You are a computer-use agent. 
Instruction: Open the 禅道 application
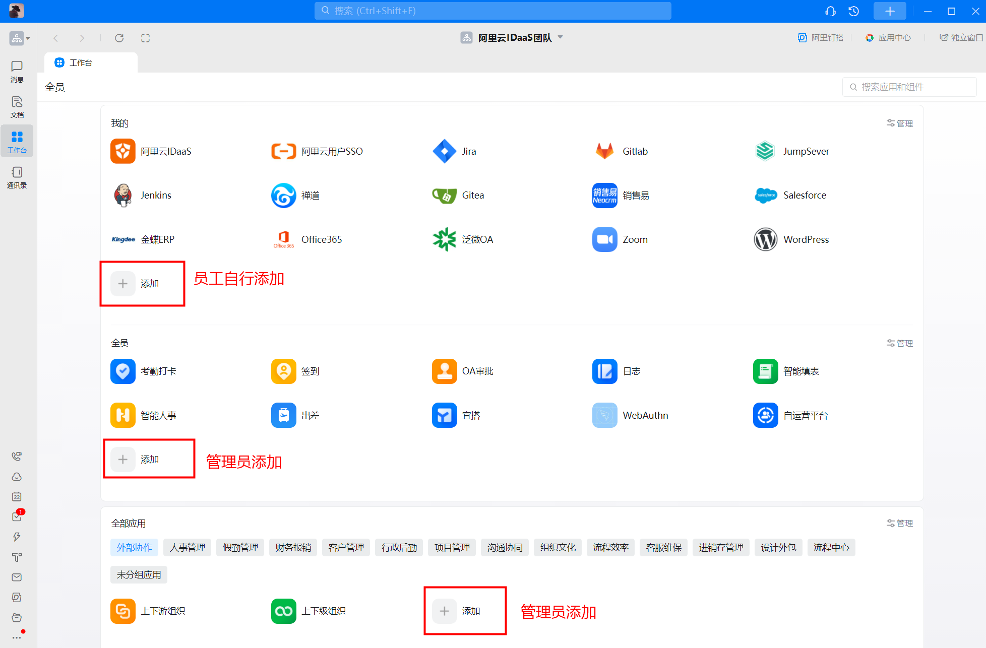point(295,196)
